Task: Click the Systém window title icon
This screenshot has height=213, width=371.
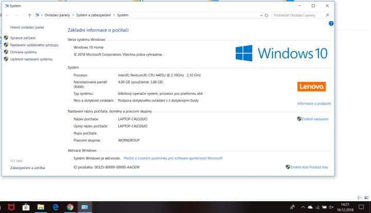Action: click(x=7, y=6)
